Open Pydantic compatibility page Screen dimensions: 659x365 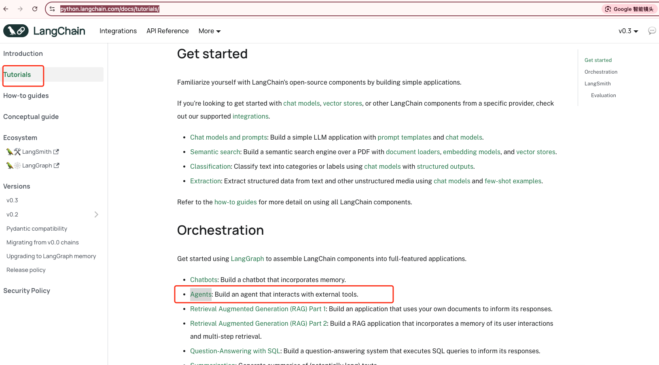pyautogui.click(x=37, y=229)
